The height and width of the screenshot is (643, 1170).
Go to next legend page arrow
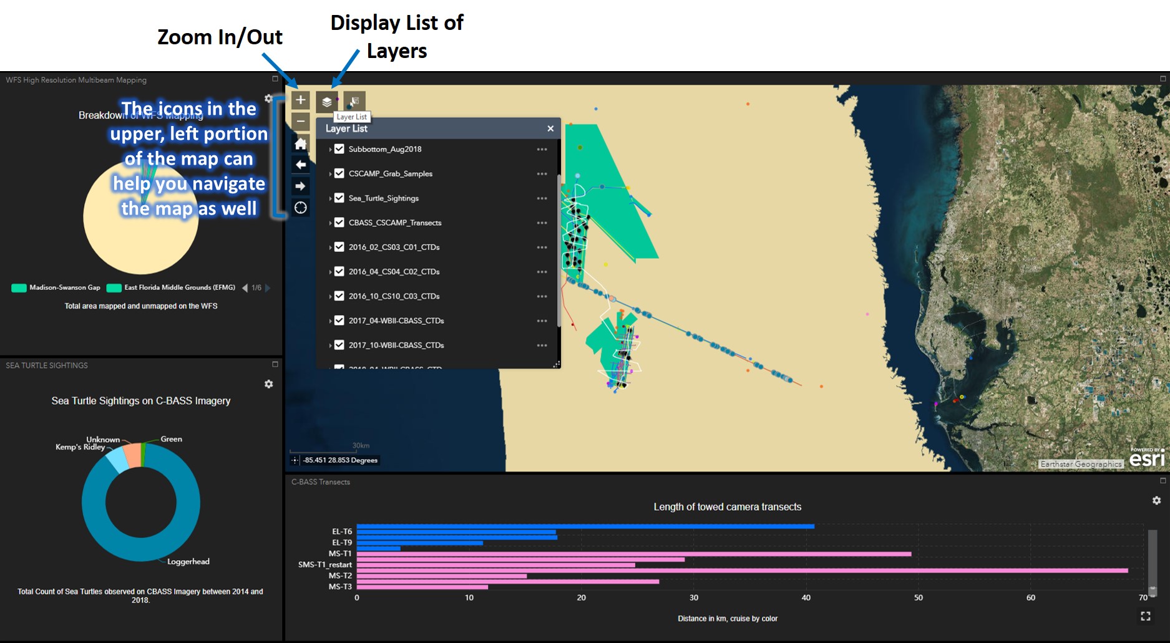coord(268,288)
